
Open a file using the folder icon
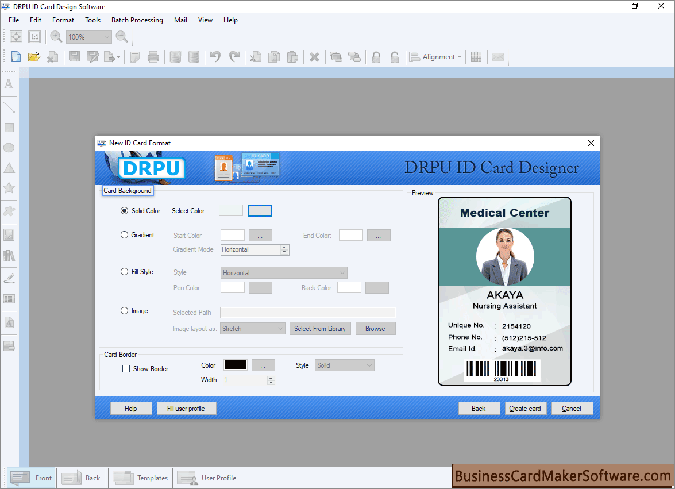(x=34, y=57)
